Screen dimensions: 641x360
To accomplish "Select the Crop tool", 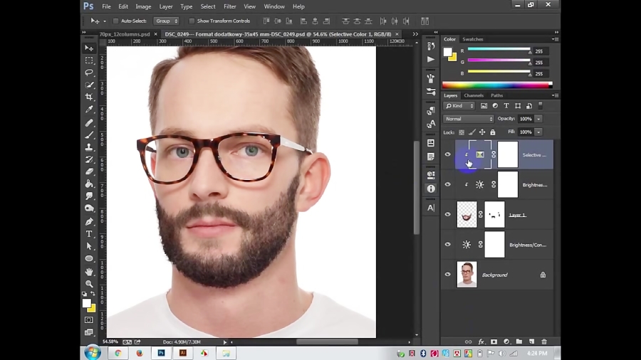I will click(x=89, y=97).
